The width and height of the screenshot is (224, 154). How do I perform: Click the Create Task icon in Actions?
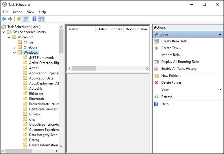click(x=156, y=48)
